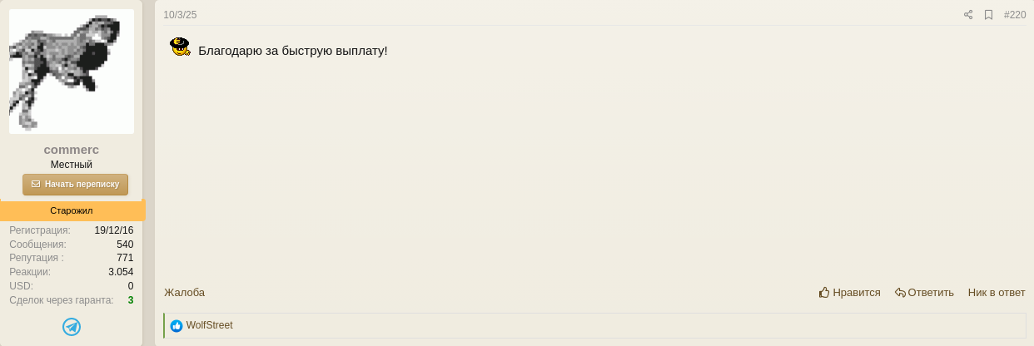Click the Начать переписку button
The width and height of the screenshot is (1034, 346).
[76, 185]
